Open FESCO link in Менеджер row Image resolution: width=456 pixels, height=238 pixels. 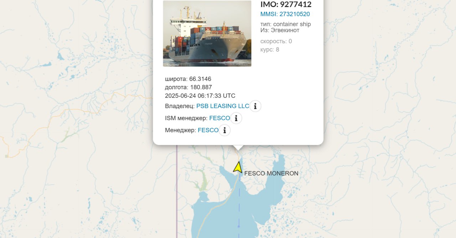208,130
